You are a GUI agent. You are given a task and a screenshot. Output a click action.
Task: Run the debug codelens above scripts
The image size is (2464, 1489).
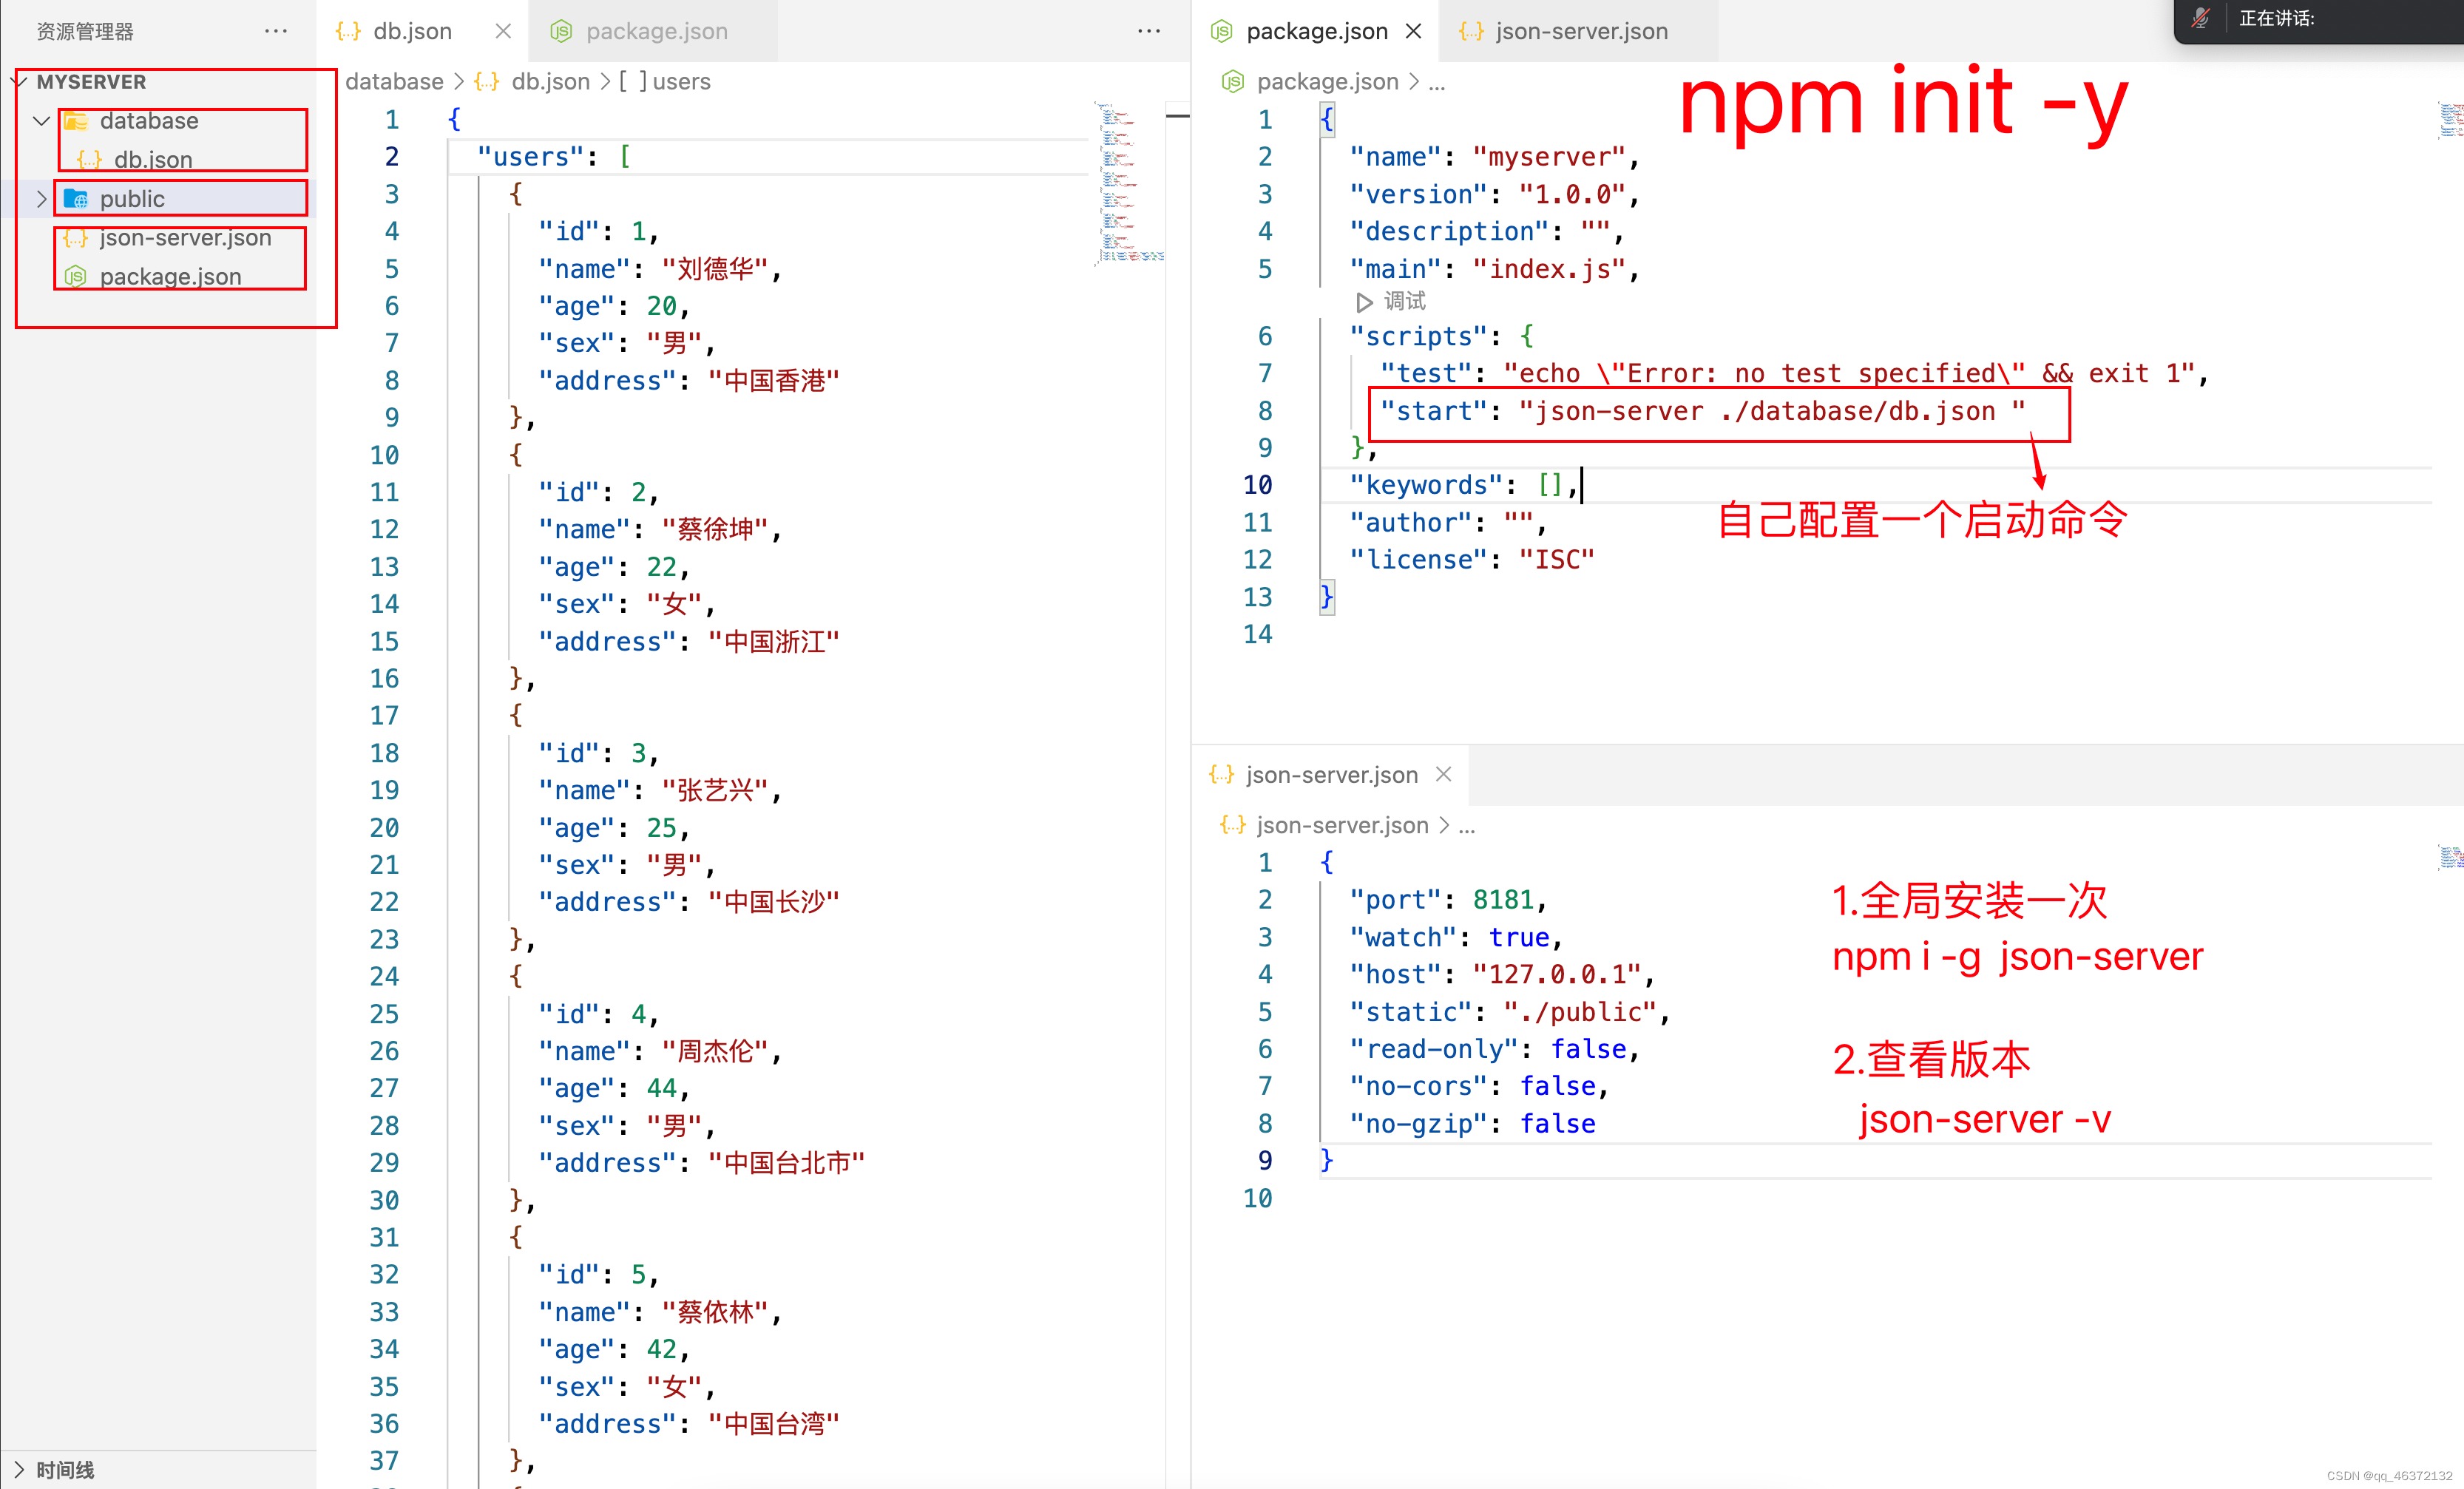pyautogui.click(x=1391, y=301)
